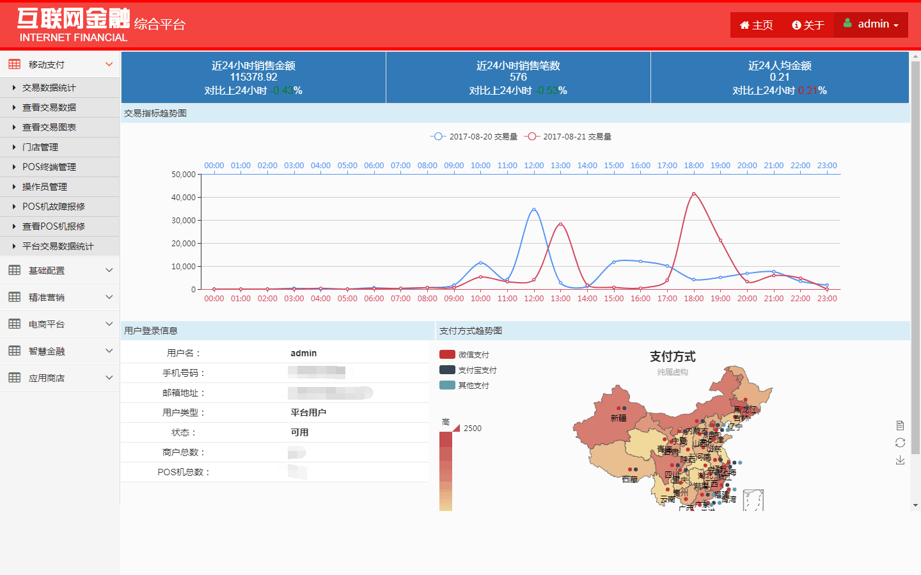Viewport: 921px width, 575px height.
Task: Click the save-as-image download icon
Action: [x=900, y=460]
